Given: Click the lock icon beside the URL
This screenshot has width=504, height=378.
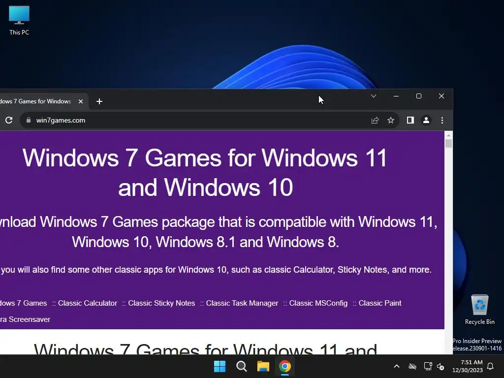Looking at the screenshot, I should [28, 120].
